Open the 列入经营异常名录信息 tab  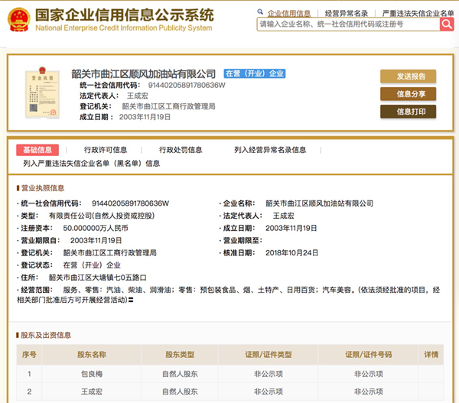pos(270,150)
